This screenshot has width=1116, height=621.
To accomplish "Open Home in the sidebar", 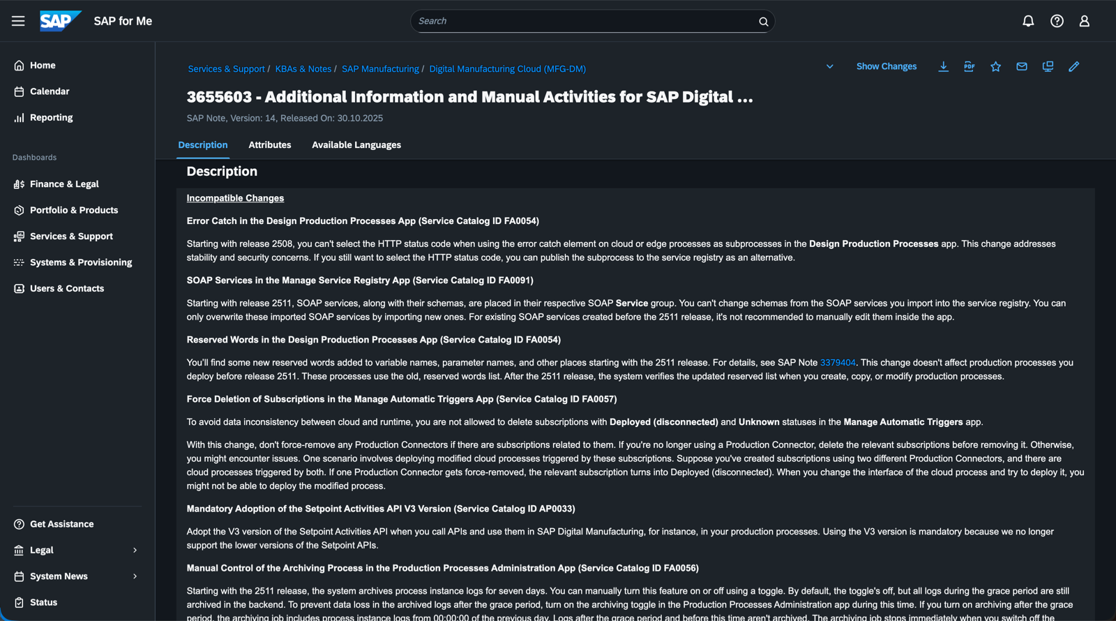I will pyautogui.click(x=43, y=66).
